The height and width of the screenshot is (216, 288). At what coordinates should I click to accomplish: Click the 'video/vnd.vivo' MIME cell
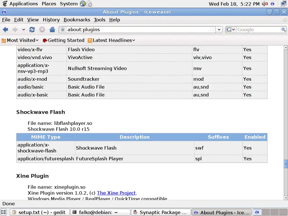coord(41,58)
